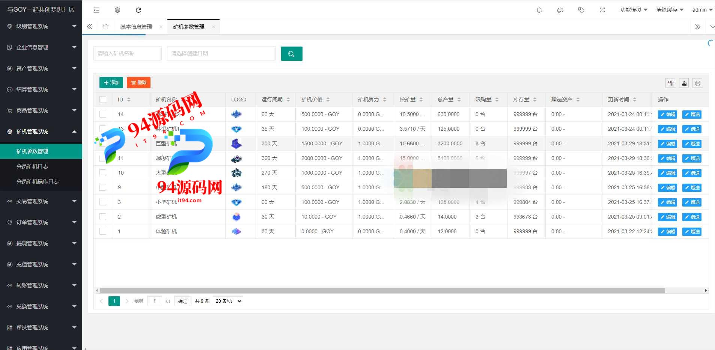The image size is (715, 350).
Task: Open the 20条/页 page size selector
Action: (x=228, y=301)
